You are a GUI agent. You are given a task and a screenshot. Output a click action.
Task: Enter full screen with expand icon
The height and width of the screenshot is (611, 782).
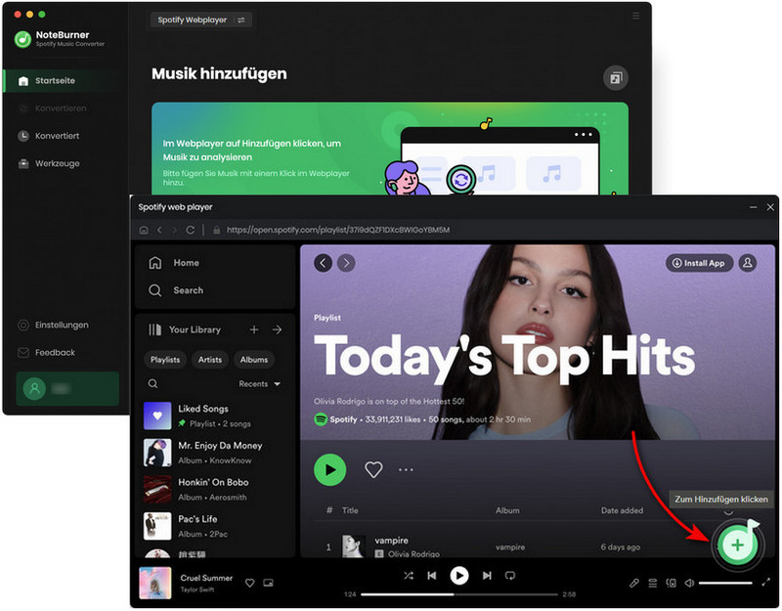point(766,582)
